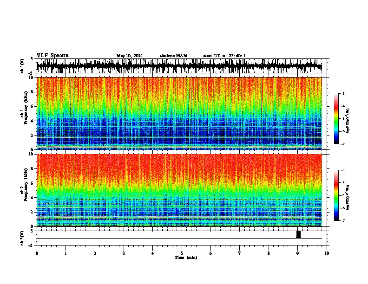This screenshot has height=284, width=368.
Task: Click inside the ch.2 spectrogram panel
Action: pyautogui.click(x=179, y=190)
